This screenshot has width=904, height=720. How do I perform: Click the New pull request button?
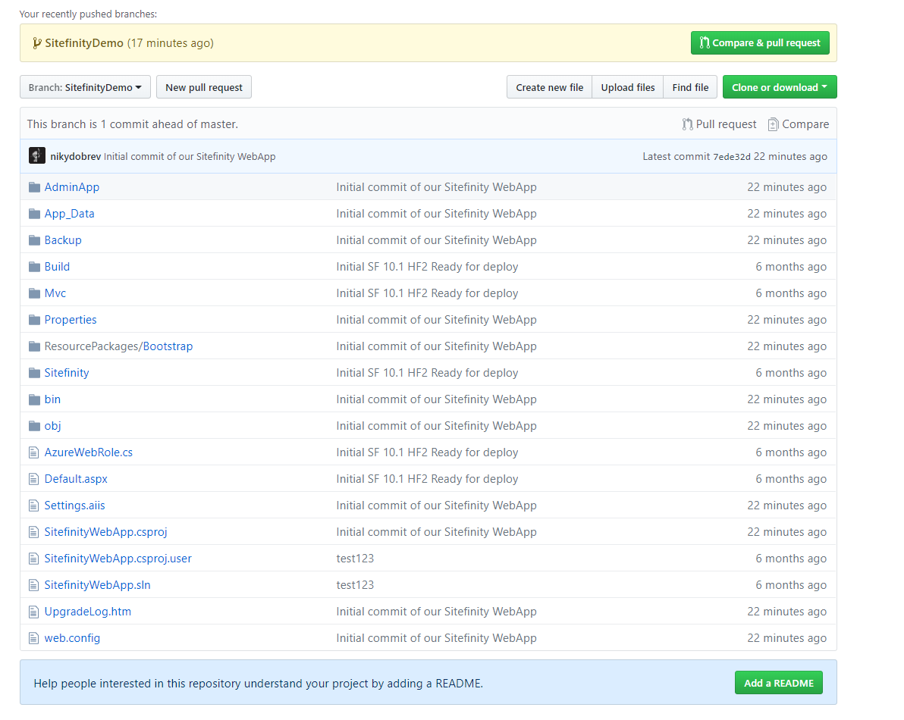tap(203, 87)
